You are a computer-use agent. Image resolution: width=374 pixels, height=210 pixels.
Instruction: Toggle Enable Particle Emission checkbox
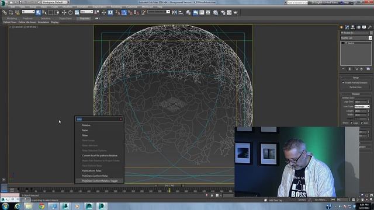pos(343,83)
